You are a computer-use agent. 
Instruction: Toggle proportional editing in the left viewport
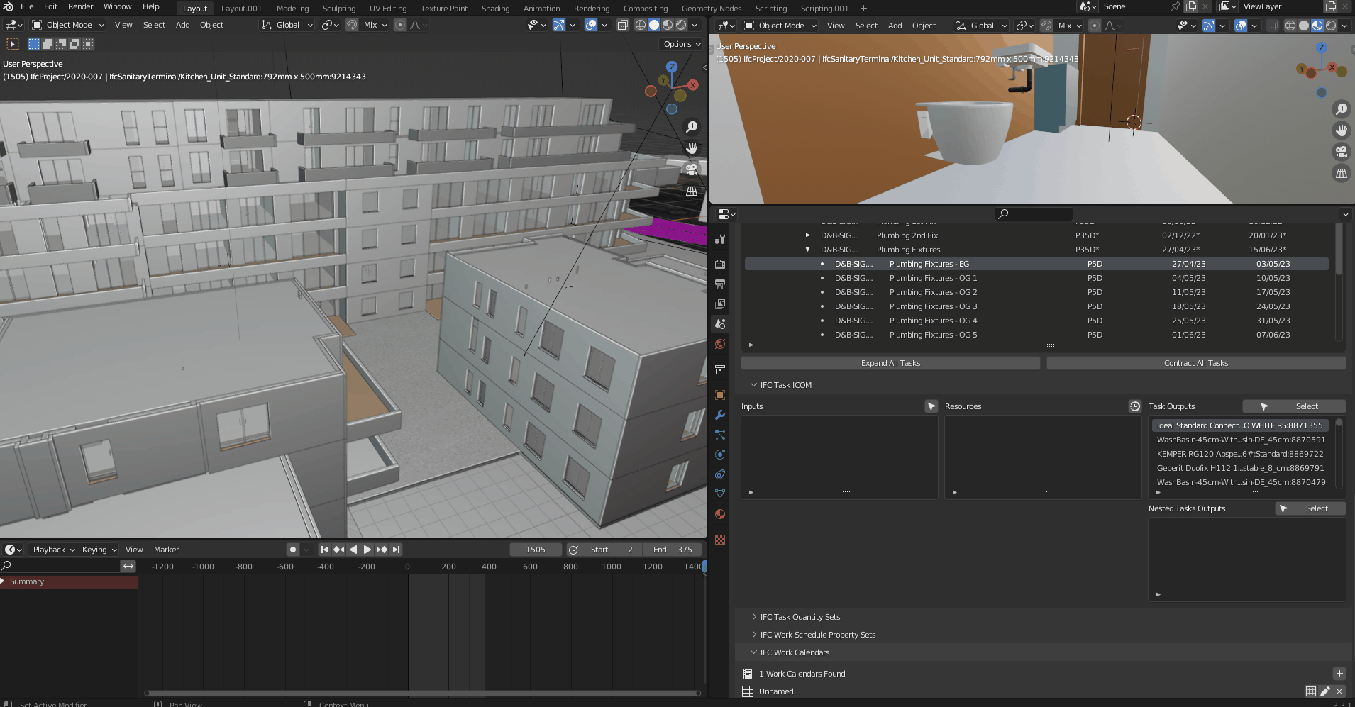(x=400, y=25)
